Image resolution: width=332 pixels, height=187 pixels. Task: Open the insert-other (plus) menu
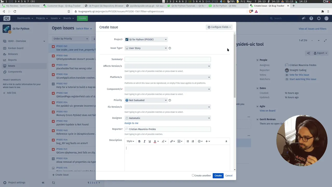point(208,141)
